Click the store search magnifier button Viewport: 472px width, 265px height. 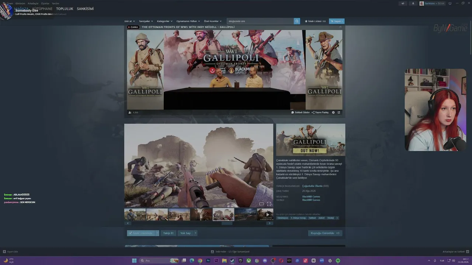click(297, 21)
